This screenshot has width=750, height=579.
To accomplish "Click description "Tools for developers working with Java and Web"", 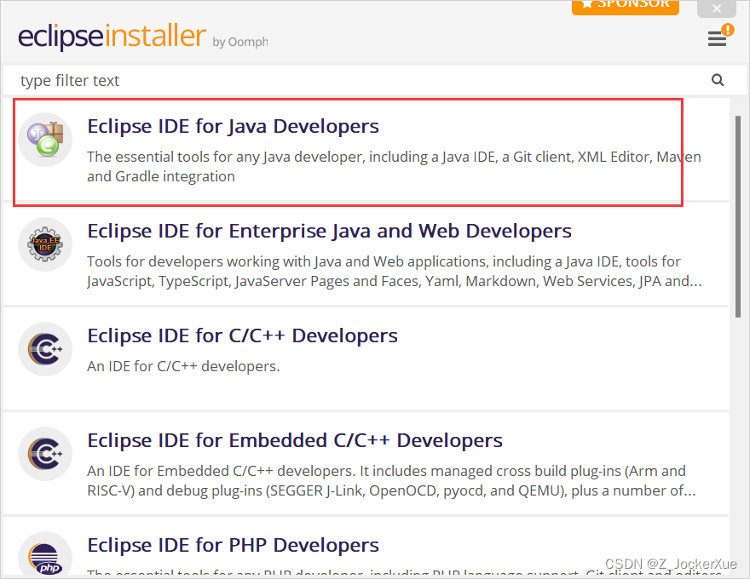I will [394, 271].
